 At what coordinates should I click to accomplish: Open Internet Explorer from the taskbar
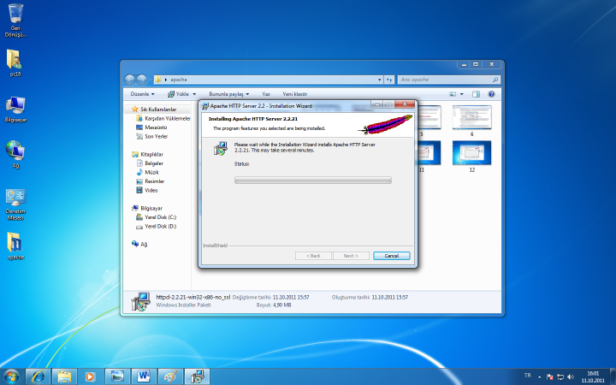(38, 376)
